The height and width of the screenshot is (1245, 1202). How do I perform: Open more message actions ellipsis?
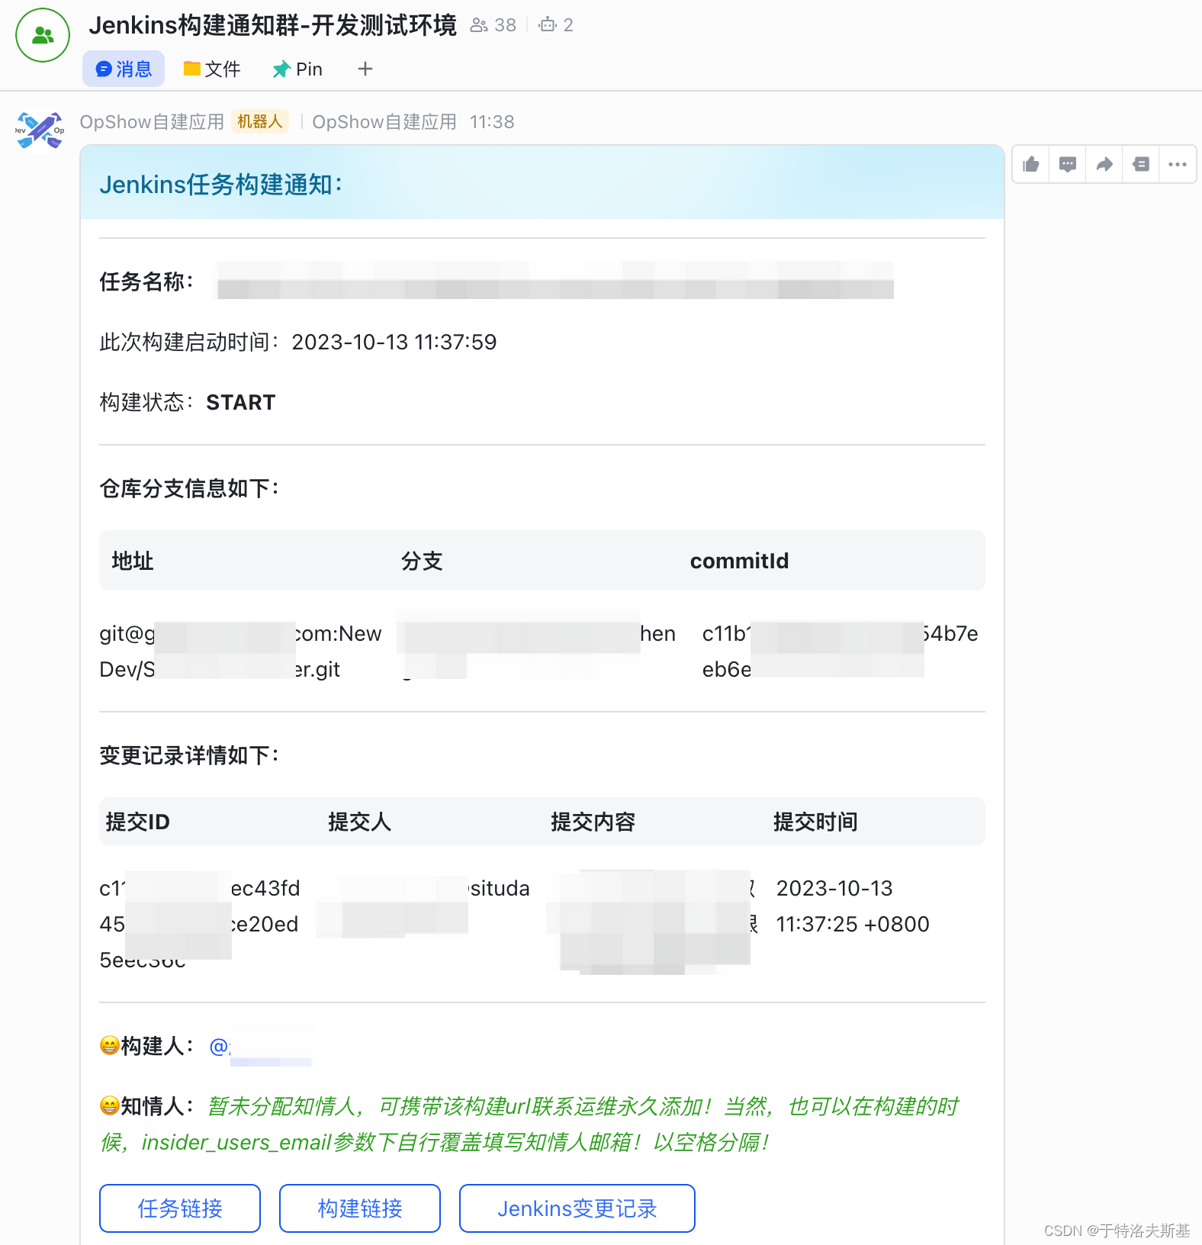coord(1178,164)
